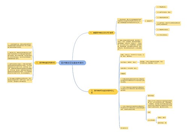Image resolution: width=188 pixels, height=135 pixels.
Task: Click the sub-item node labeled (5)
Action: (162, 30)
